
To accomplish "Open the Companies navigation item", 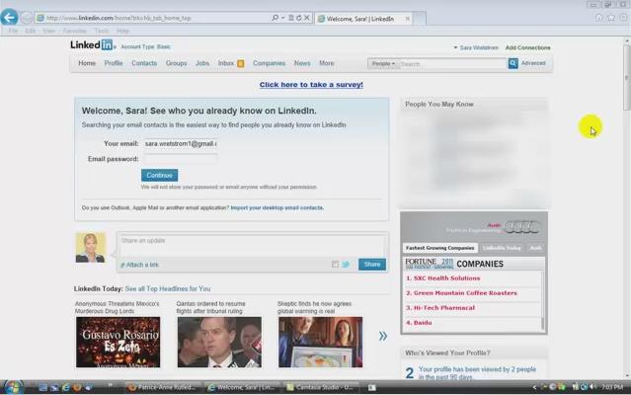I will click(x=269, y=63).
